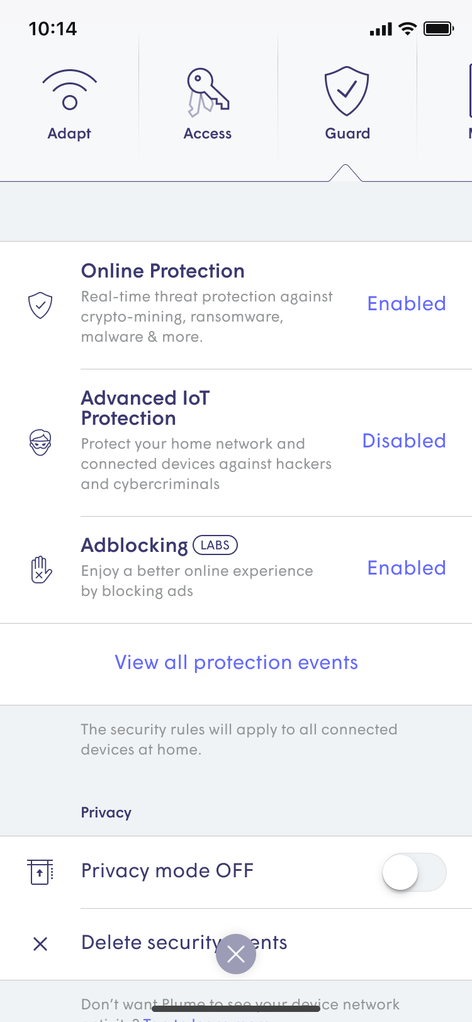Screen dimensions: 472x1022
Task: Switch to the Access tab label
Action: [208, 133]
